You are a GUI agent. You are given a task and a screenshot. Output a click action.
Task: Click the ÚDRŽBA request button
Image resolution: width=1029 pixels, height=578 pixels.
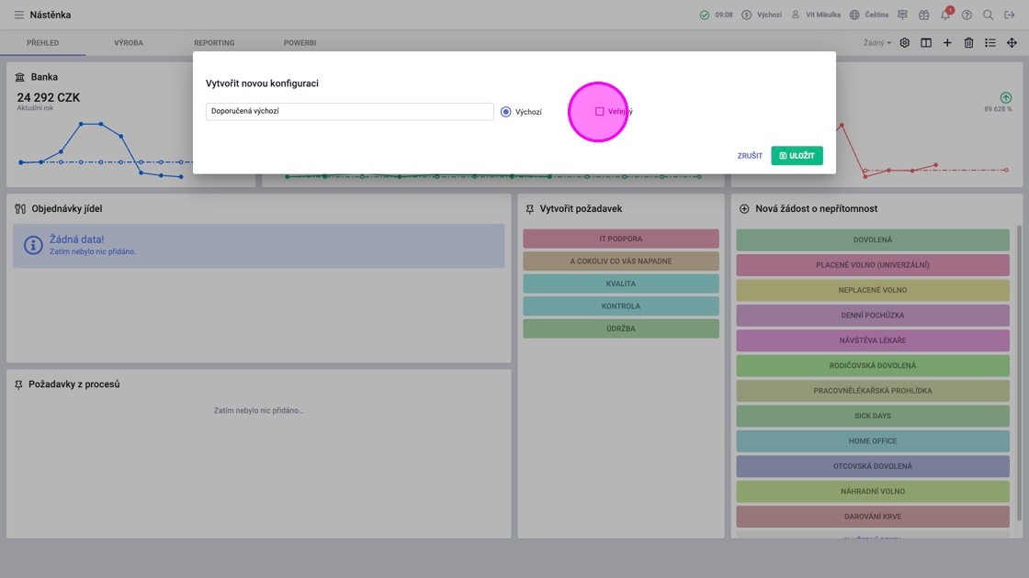click(x=621, y=328)
